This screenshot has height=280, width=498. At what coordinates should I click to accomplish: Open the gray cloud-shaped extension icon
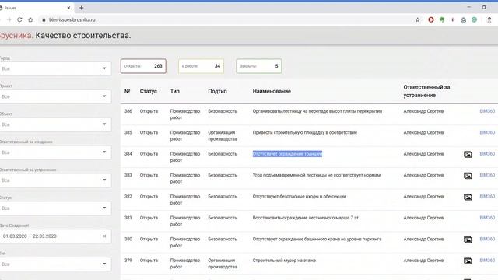pyautogui.click(x=464, y=19)
